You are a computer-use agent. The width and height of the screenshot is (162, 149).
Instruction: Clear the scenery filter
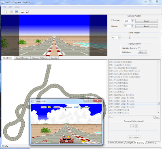click(157, 117)
